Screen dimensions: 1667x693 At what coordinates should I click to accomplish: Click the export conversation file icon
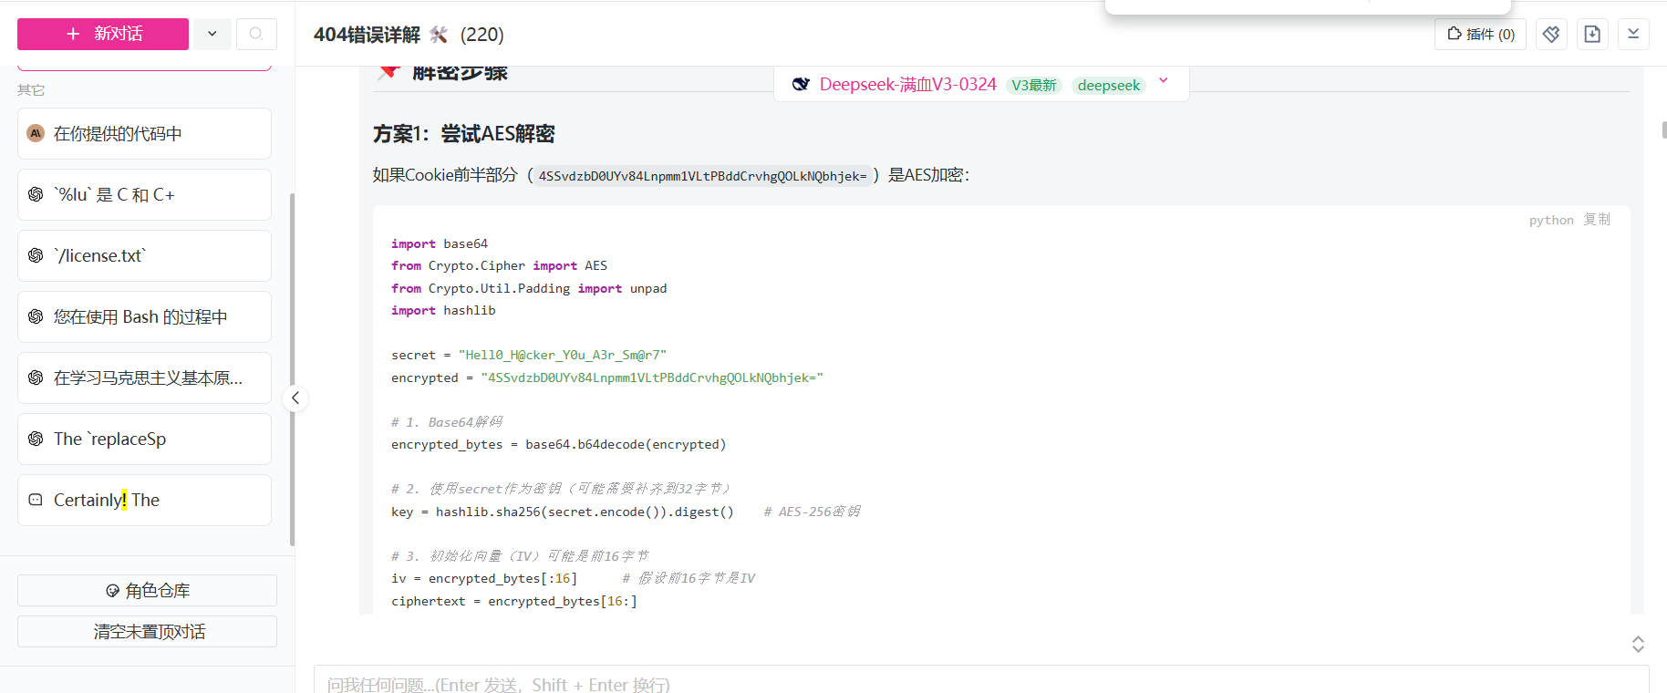pyautogui.click(x=1592, y=35)
